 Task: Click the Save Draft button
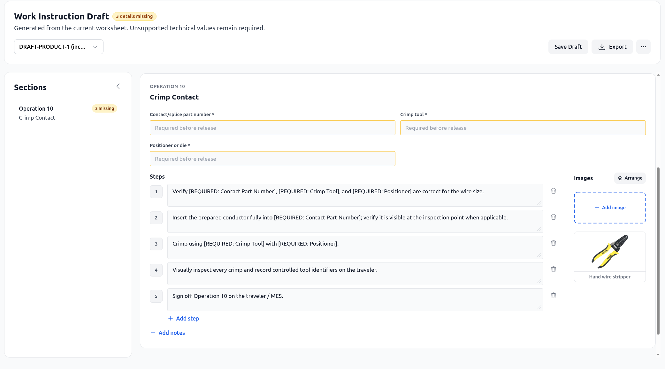[568, 47]
